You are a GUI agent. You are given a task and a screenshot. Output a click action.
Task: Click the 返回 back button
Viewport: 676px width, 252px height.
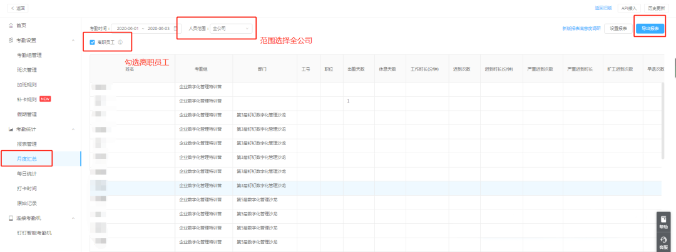(18, 8)
